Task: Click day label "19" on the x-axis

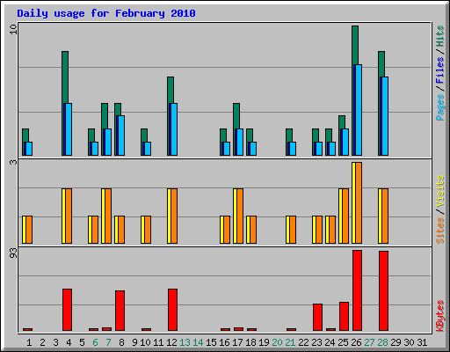Action: click(264, 342)
